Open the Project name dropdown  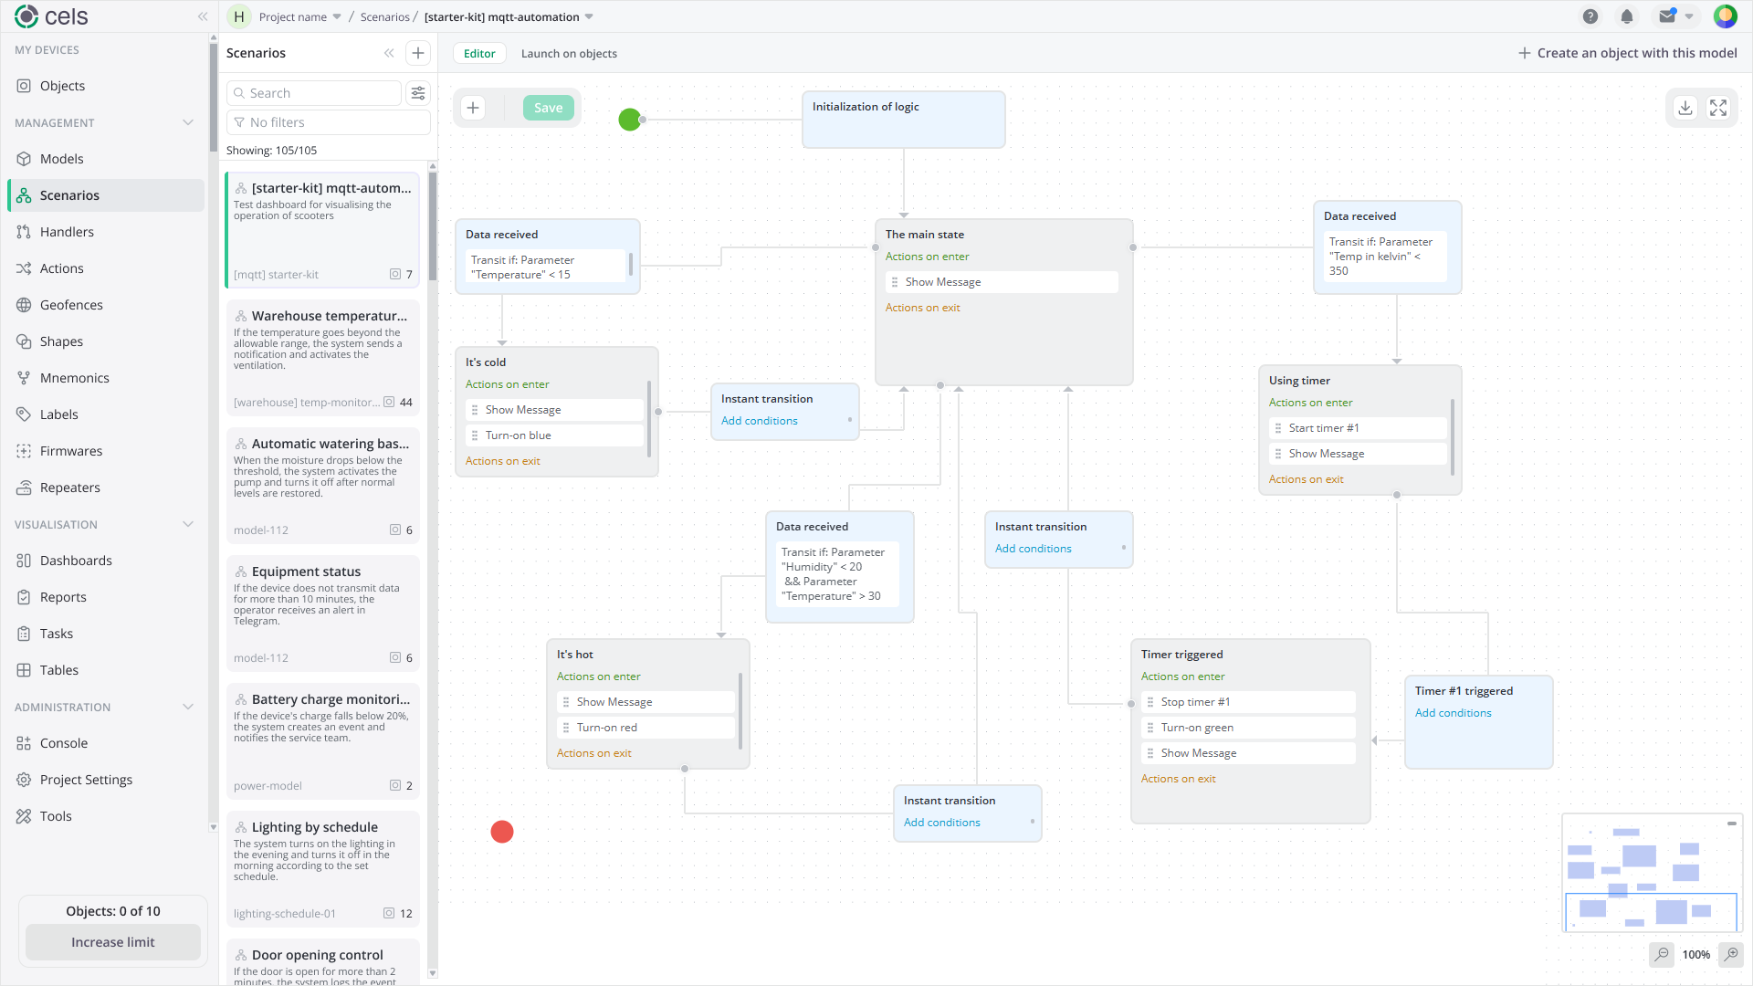(299, 16)
